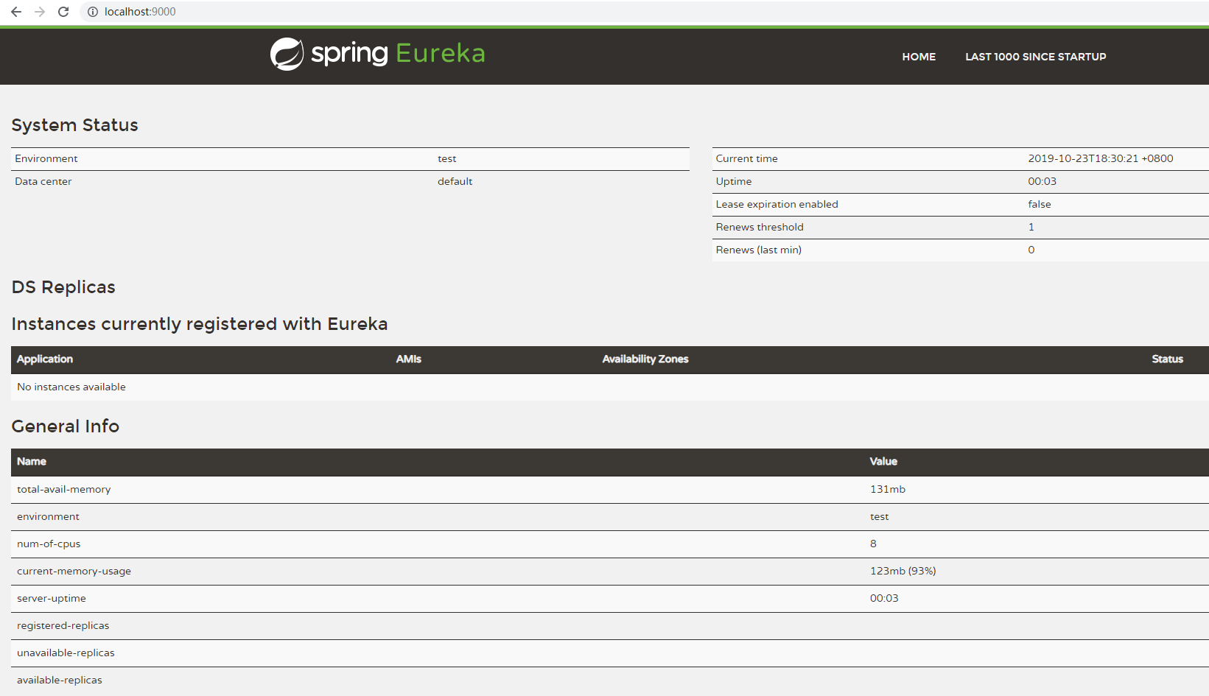Viewport: 1209px width, 696px height.
Task: Click the Status column header
Action: tap(1167, 359)
